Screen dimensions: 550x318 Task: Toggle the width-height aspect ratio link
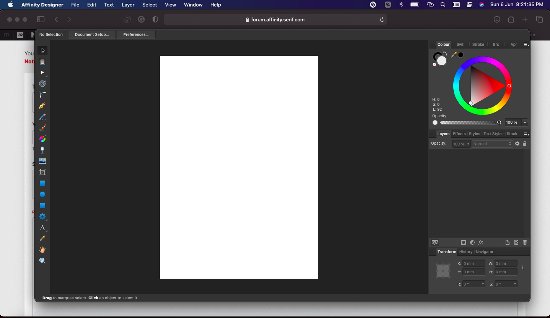[x=522, y=268]
